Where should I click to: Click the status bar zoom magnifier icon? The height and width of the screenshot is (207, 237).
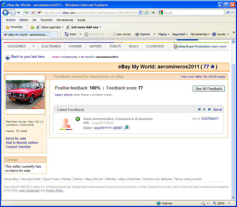pos(214,203)
